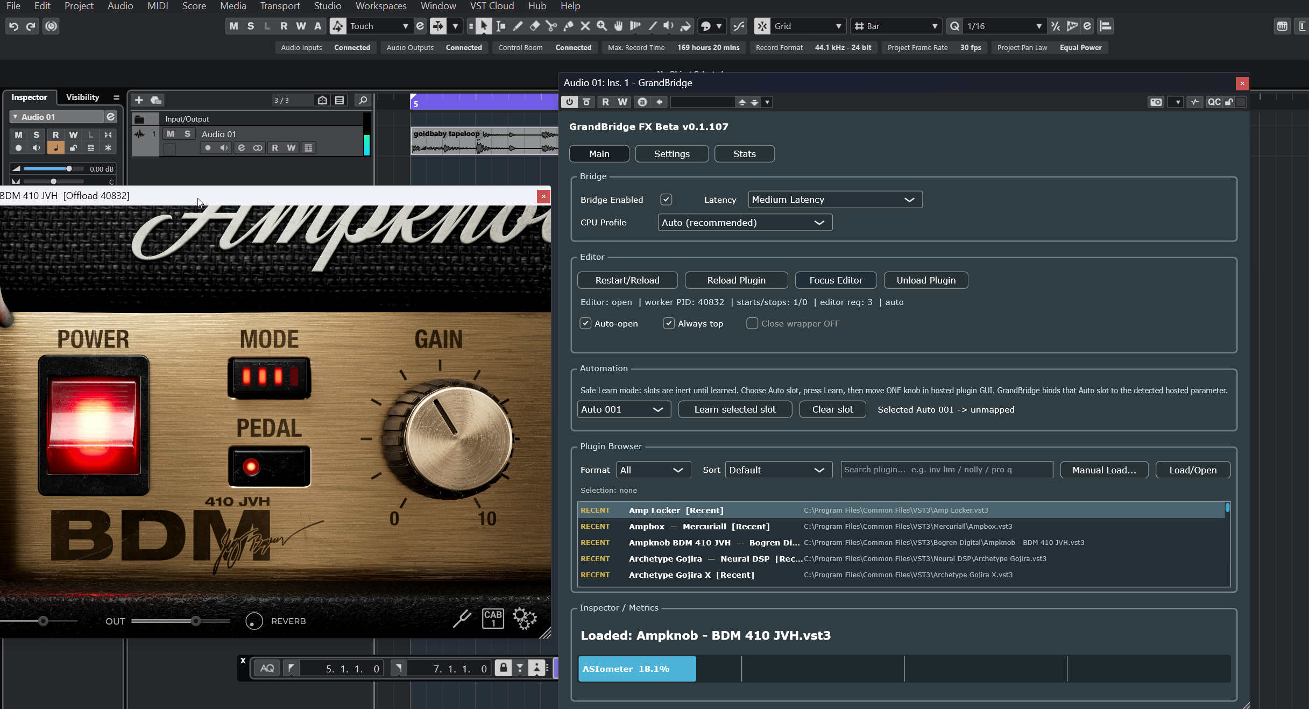The image size is (1309, 709).
Task: Select the Split scissors tool
Action: pyautogui.click(x=551, y=26)
